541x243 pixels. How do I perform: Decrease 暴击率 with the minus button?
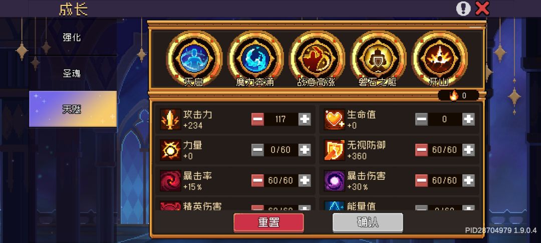[257, 180]
